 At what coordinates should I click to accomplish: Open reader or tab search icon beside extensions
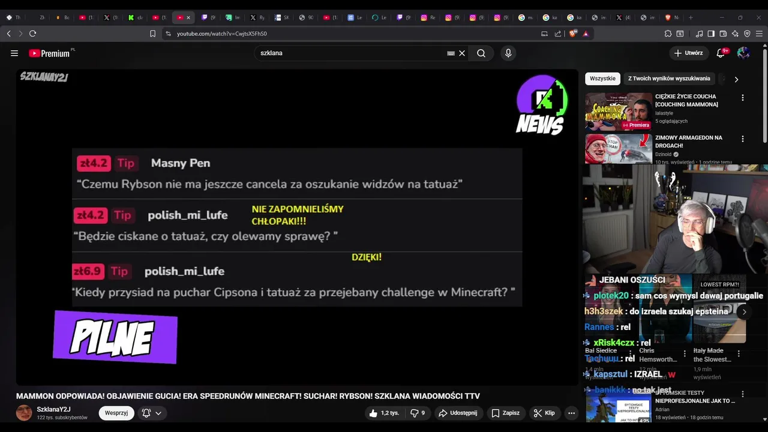pos(680,34)
